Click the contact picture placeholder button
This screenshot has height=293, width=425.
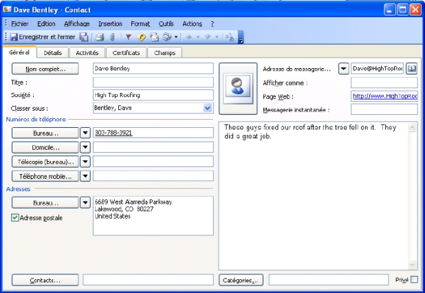pos(237,88)
